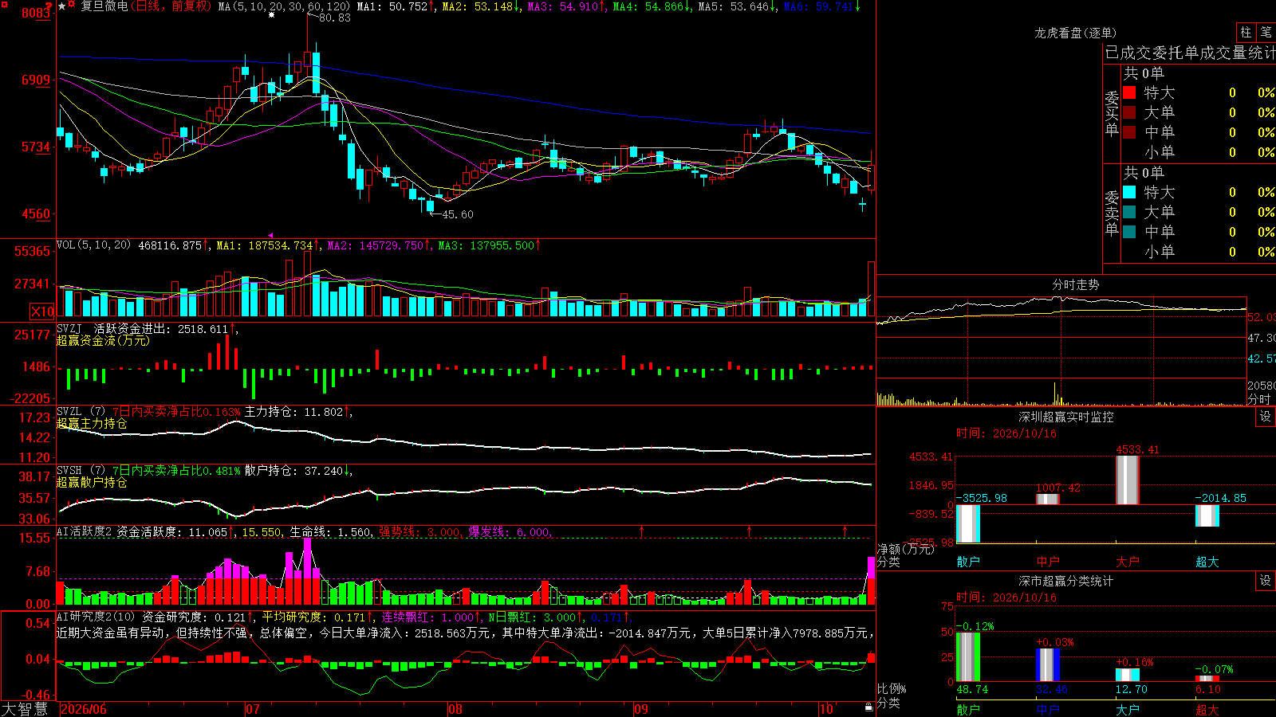Click the cyan 特大 sell-order swatch
1276x717 pixels.
[1129, 192]
